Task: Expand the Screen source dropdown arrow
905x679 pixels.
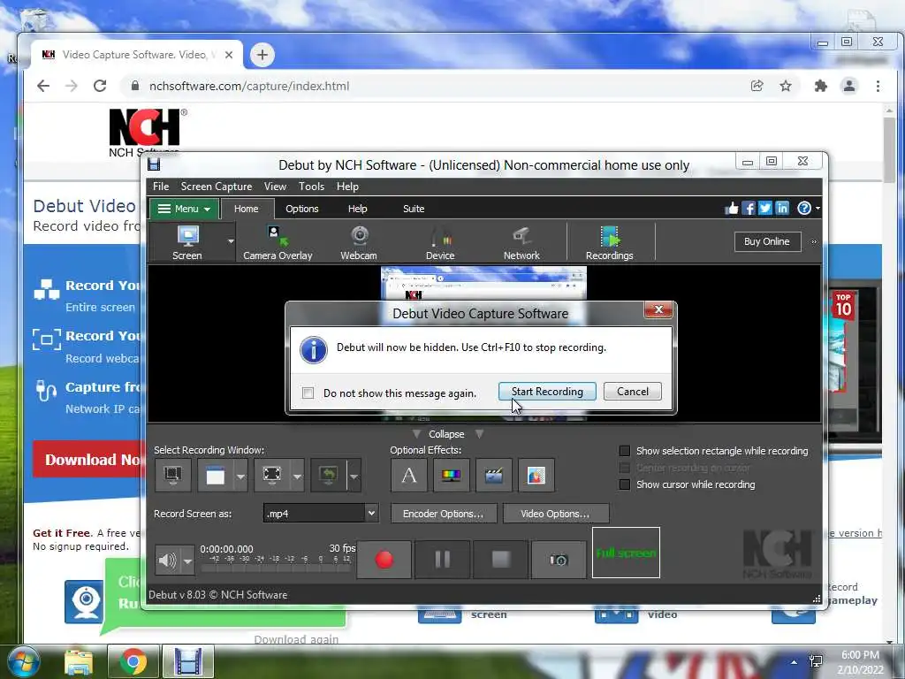Action: [x=231, y=241]
